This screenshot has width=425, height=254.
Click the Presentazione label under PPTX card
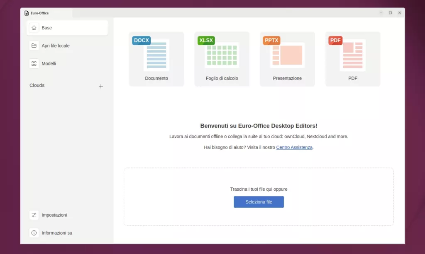point(287,78)
